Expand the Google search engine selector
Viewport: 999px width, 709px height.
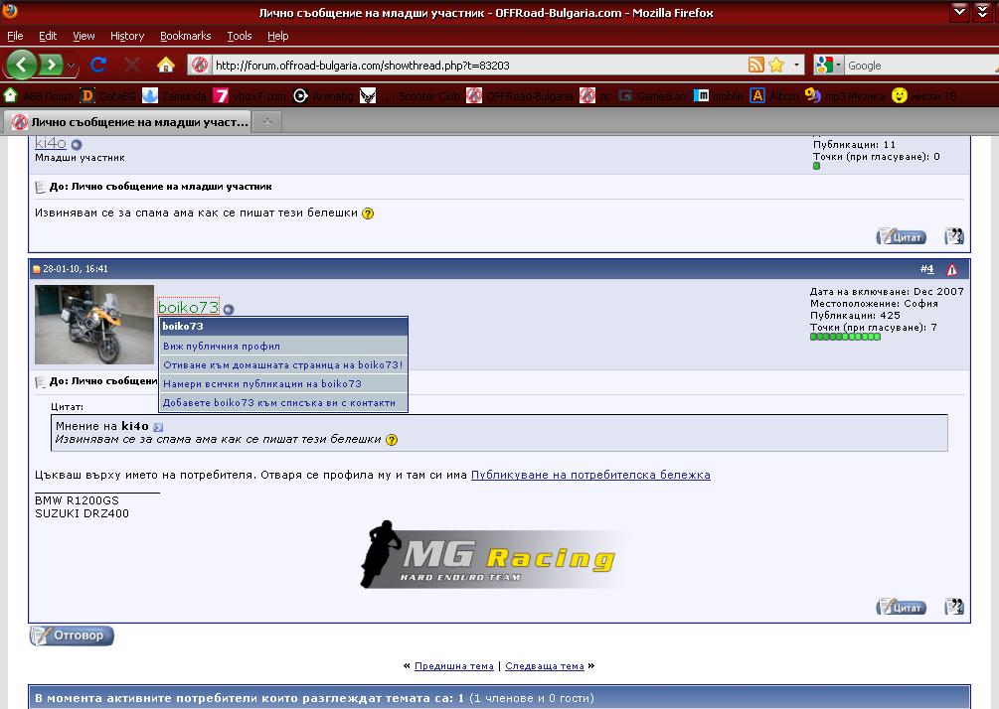(x=838, y=66)
